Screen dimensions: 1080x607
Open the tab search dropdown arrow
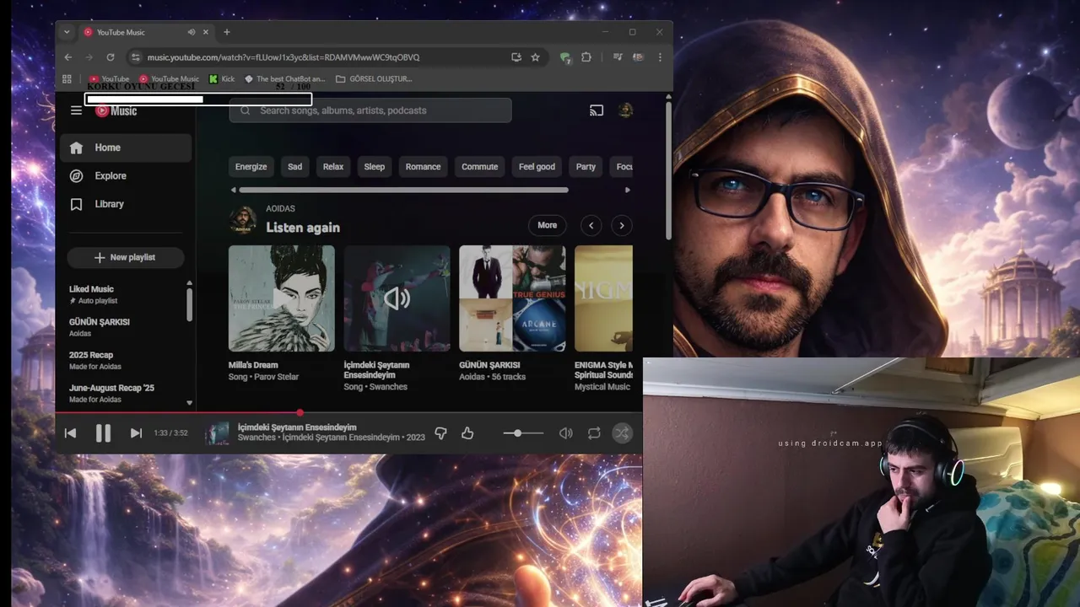click(x=67, y=32)
